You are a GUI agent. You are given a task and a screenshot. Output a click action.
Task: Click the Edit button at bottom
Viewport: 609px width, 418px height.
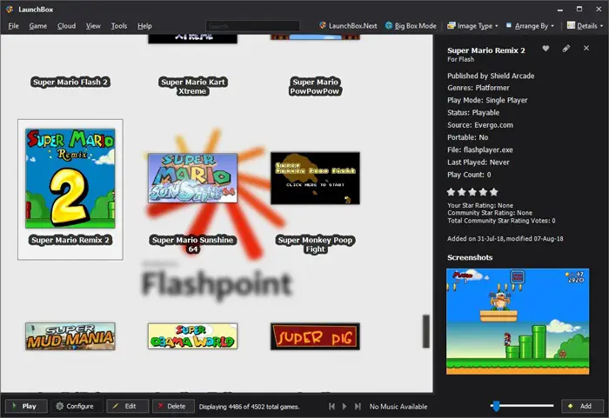point(127,406)
